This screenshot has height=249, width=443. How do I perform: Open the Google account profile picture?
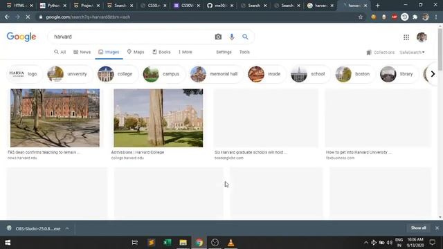pyautogui.click(x=422, y=37)
